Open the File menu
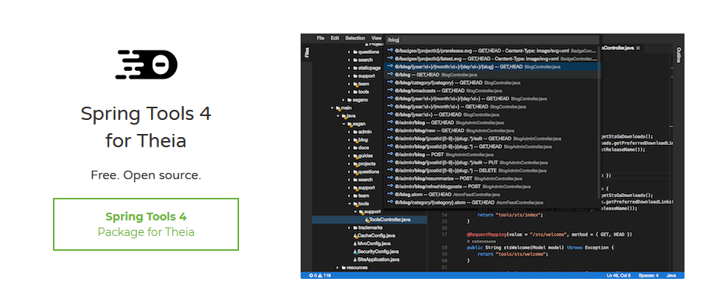Image resolution: width=718 pixels, height=303 pixels. (321, 38)
